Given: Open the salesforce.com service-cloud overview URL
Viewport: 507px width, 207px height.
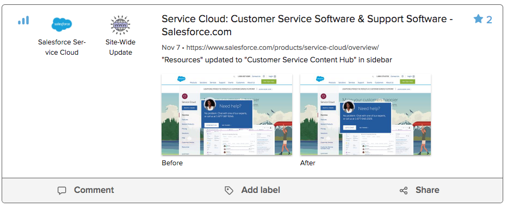Looking at the screenshot, I should [x=282, y=48].
